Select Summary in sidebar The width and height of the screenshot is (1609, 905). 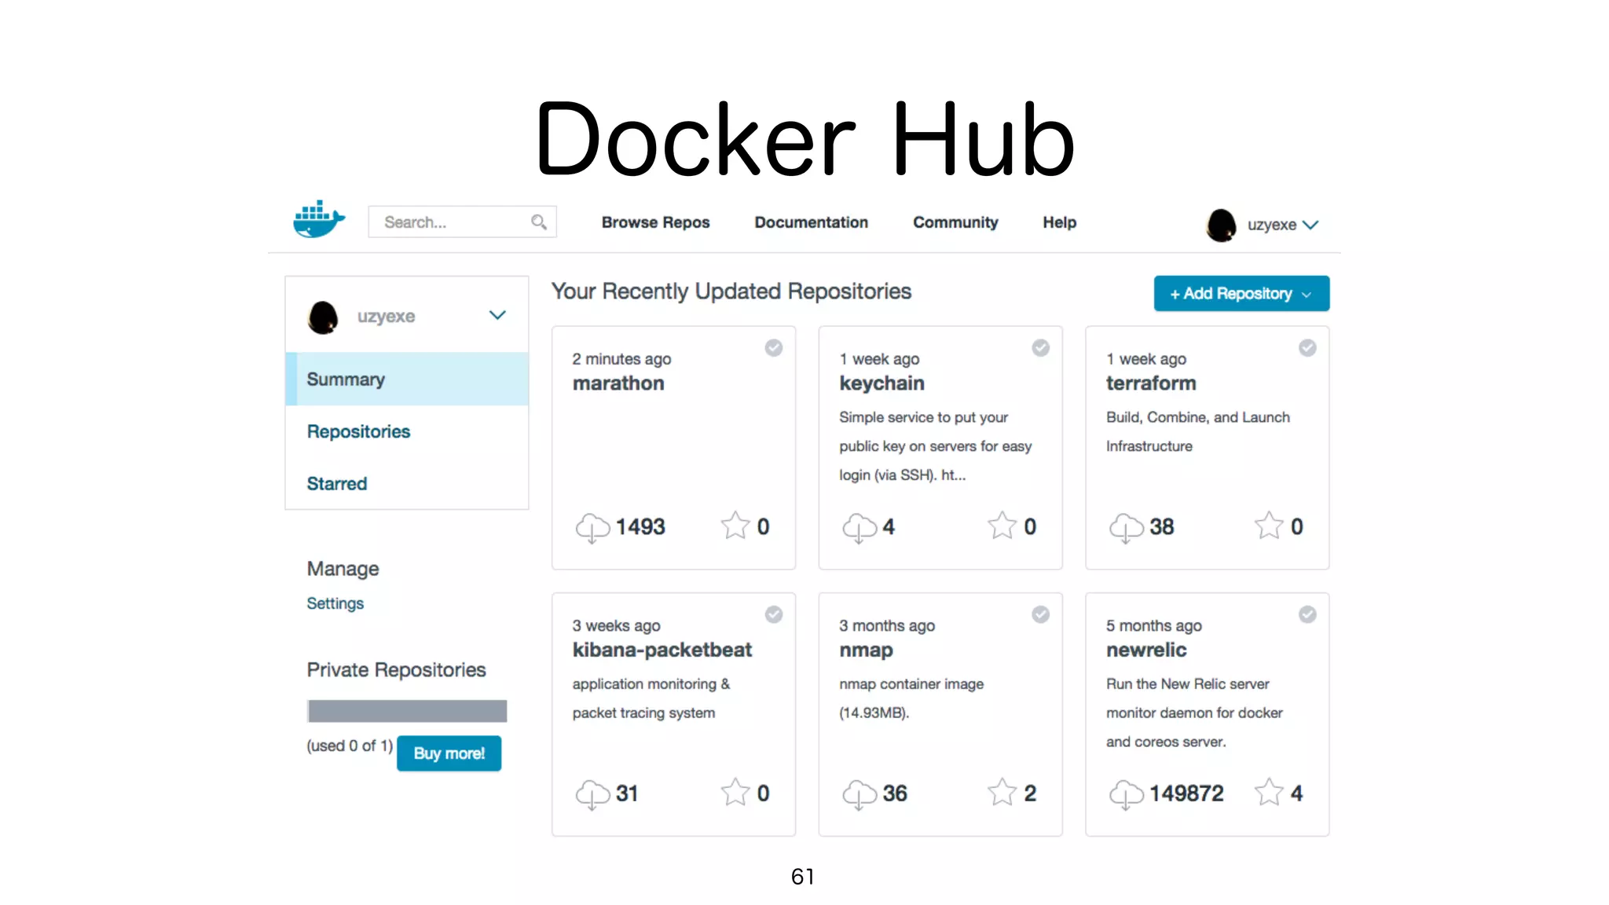[x=407, y=379]
